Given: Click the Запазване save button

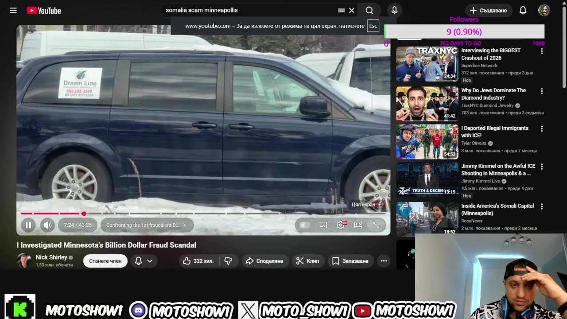Looking at the screenshot, I should 350,261.
